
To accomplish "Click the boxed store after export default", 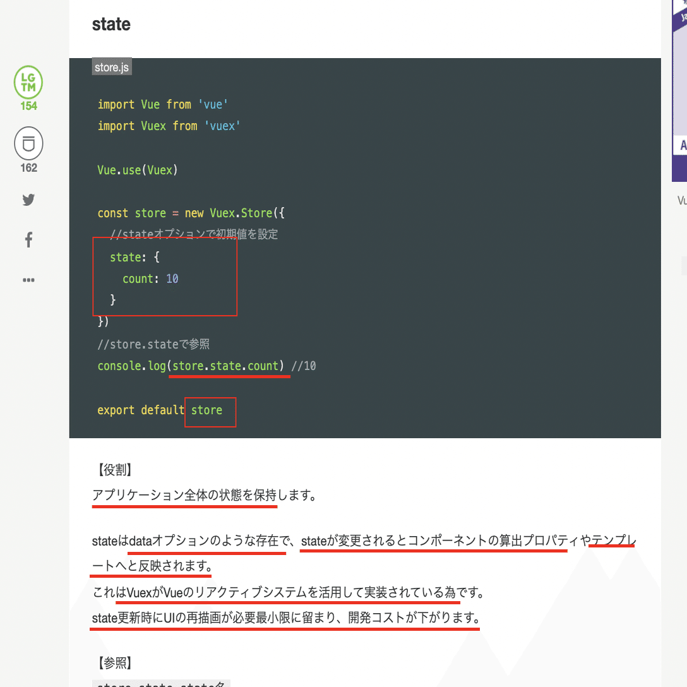I will 210,410.
